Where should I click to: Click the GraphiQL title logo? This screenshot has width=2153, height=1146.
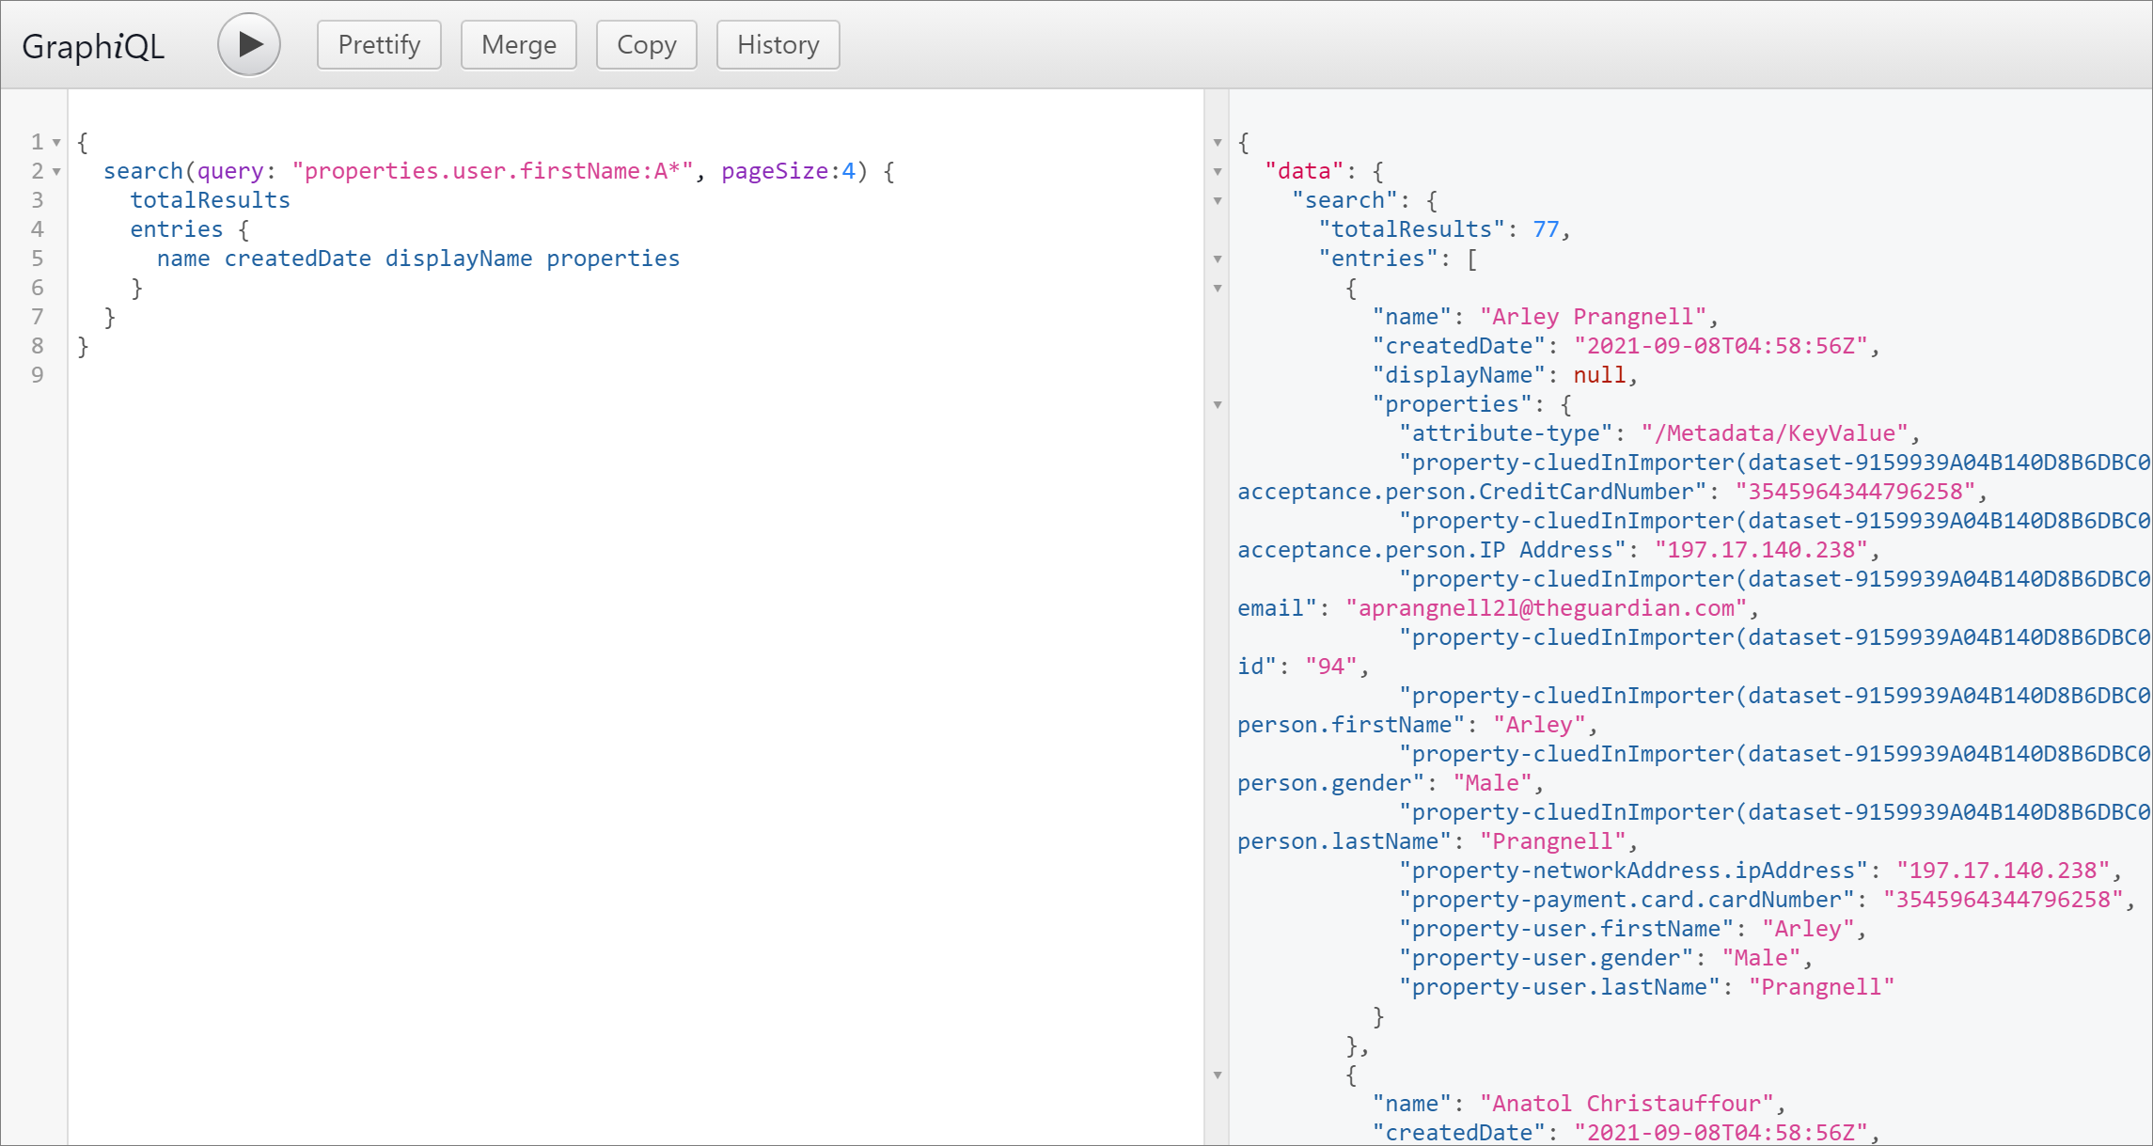[93, 46]
